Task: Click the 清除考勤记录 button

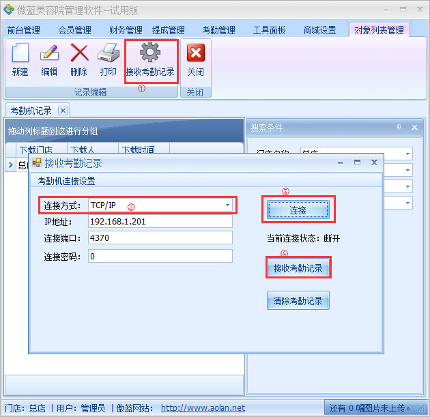Action: 298,301
